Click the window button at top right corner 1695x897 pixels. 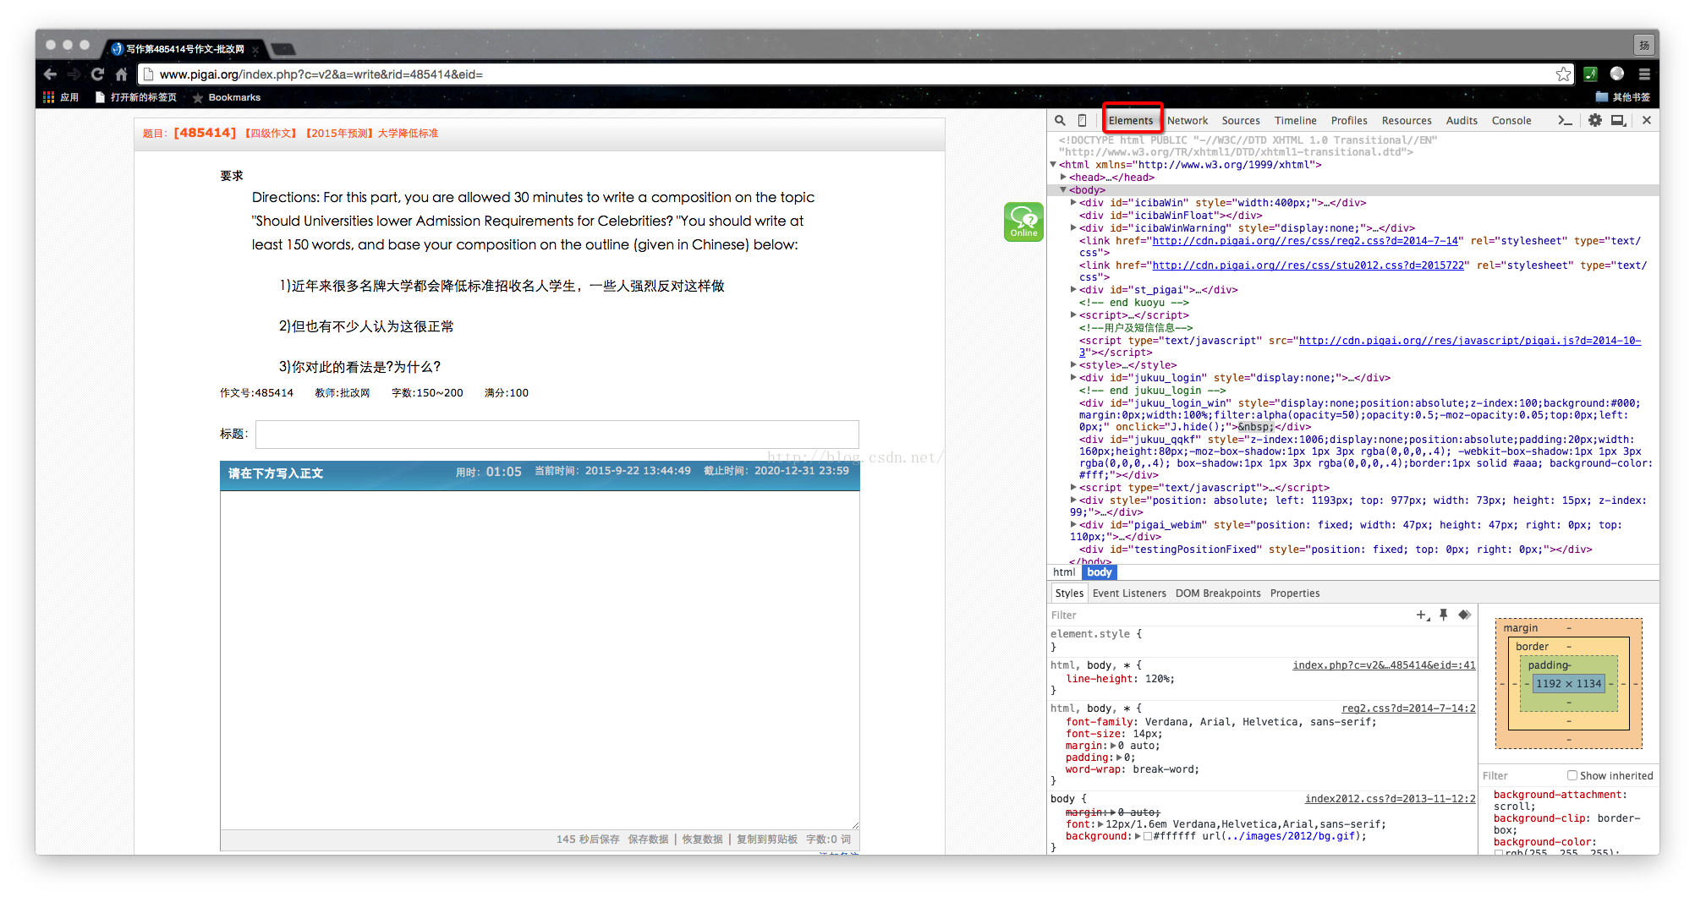click(1643, 45)
